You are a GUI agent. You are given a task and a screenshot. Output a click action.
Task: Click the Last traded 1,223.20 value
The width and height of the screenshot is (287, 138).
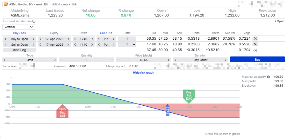[55, 15]
